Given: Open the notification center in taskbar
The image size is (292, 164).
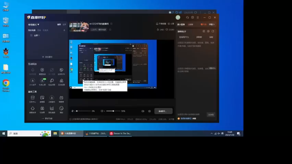Looking at the screenshot, I should point(239,133).
